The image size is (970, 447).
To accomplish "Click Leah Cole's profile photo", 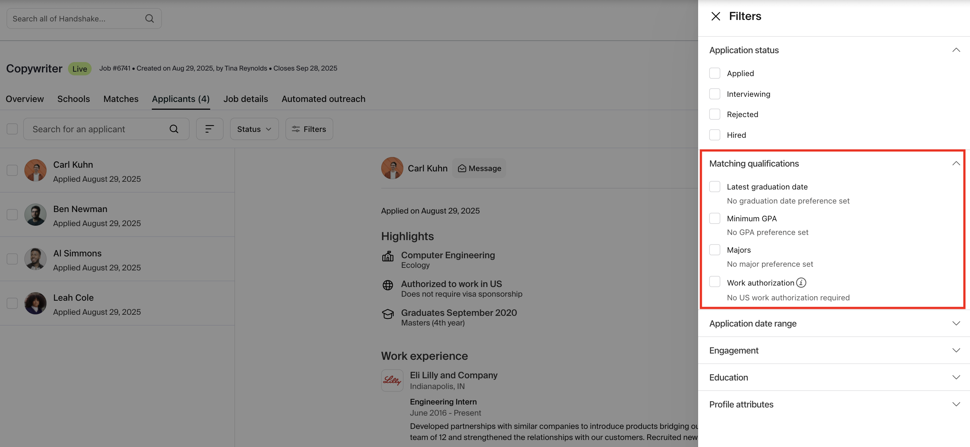I will 35,303.
